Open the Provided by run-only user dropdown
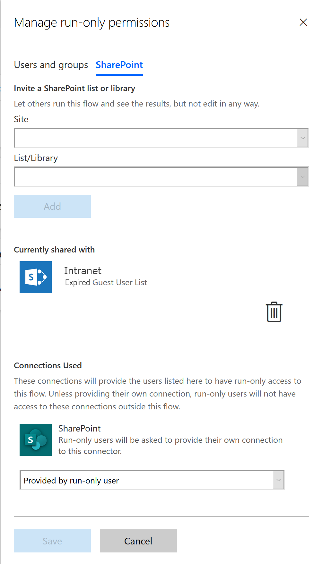 tap(152, 480)
